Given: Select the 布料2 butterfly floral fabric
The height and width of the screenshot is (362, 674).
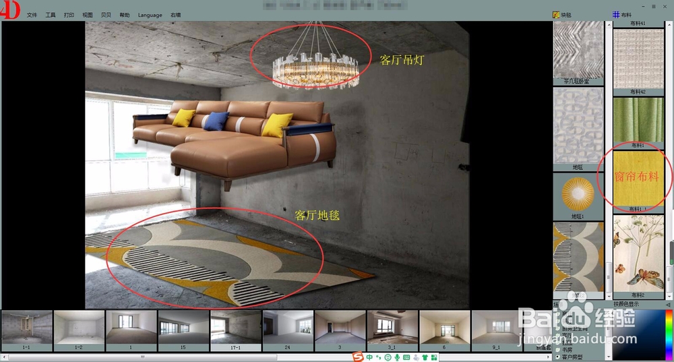Looking at the screenshot, I should click(638, 257).
